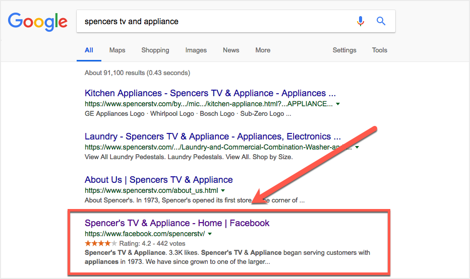Click the Google logo
Screen dimensions: 470x279
[x=37, y=21]
